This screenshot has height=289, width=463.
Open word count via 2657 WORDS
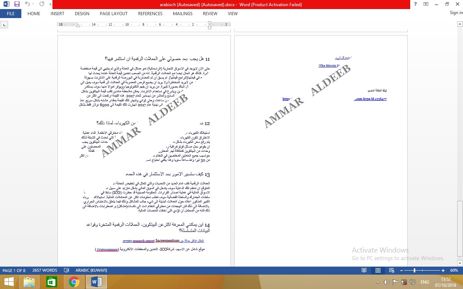coord(45,271)
